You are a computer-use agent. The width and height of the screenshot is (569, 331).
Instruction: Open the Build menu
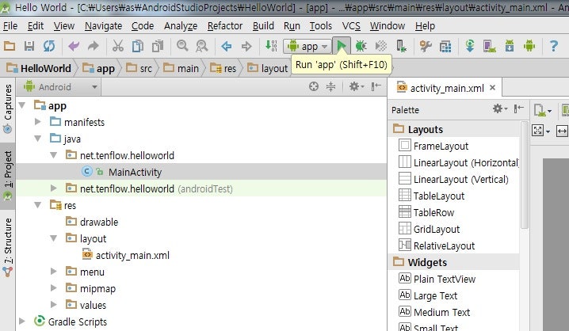click(263, 26)
